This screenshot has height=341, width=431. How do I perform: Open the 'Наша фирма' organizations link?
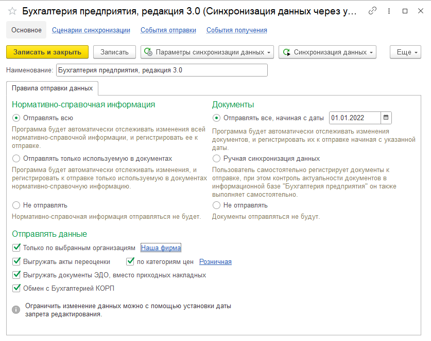coord(161,248)
